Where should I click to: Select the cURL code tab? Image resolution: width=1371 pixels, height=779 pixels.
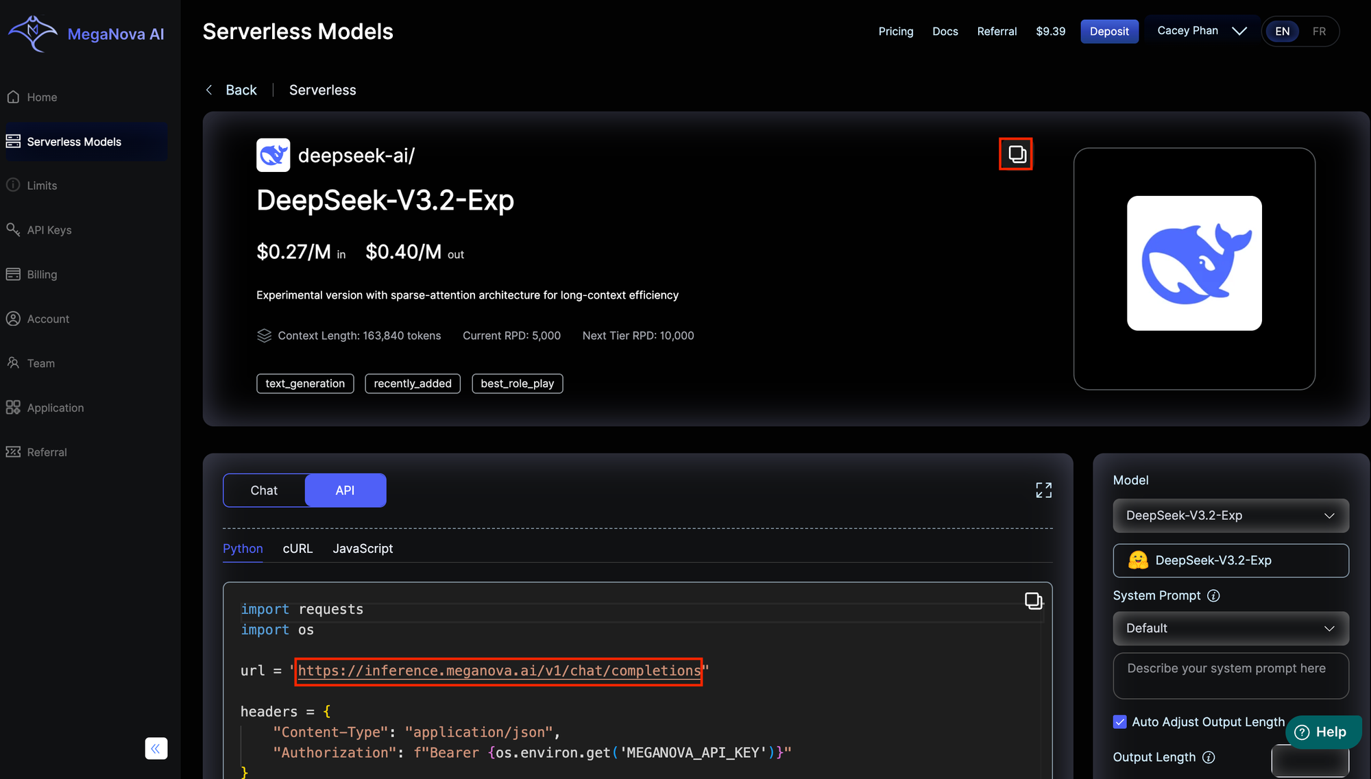click(x=298, y=549)
